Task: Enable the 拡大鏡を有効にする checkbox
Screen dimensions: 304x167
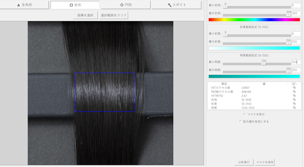Action: click(241, 121)
